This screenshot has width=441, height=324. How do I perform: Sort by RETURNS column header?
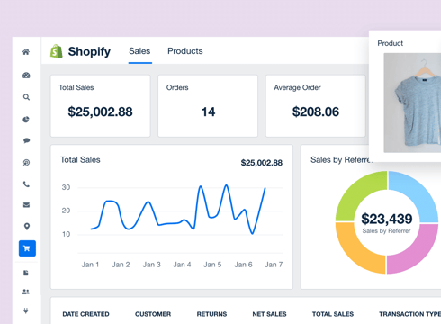(x=211, y=314)
